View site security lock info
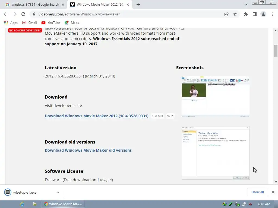 34,14
